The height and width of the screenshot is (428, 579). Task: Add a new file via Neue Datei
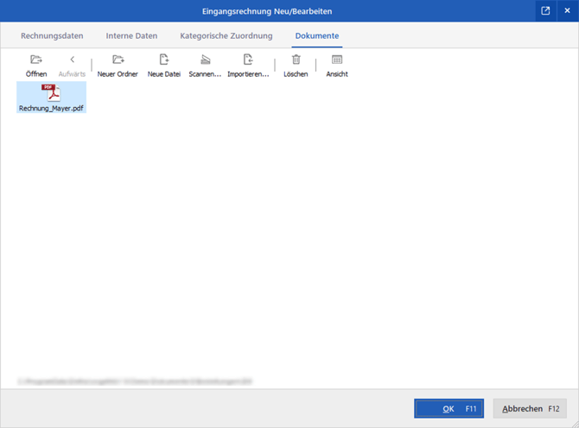click(164, 60)
